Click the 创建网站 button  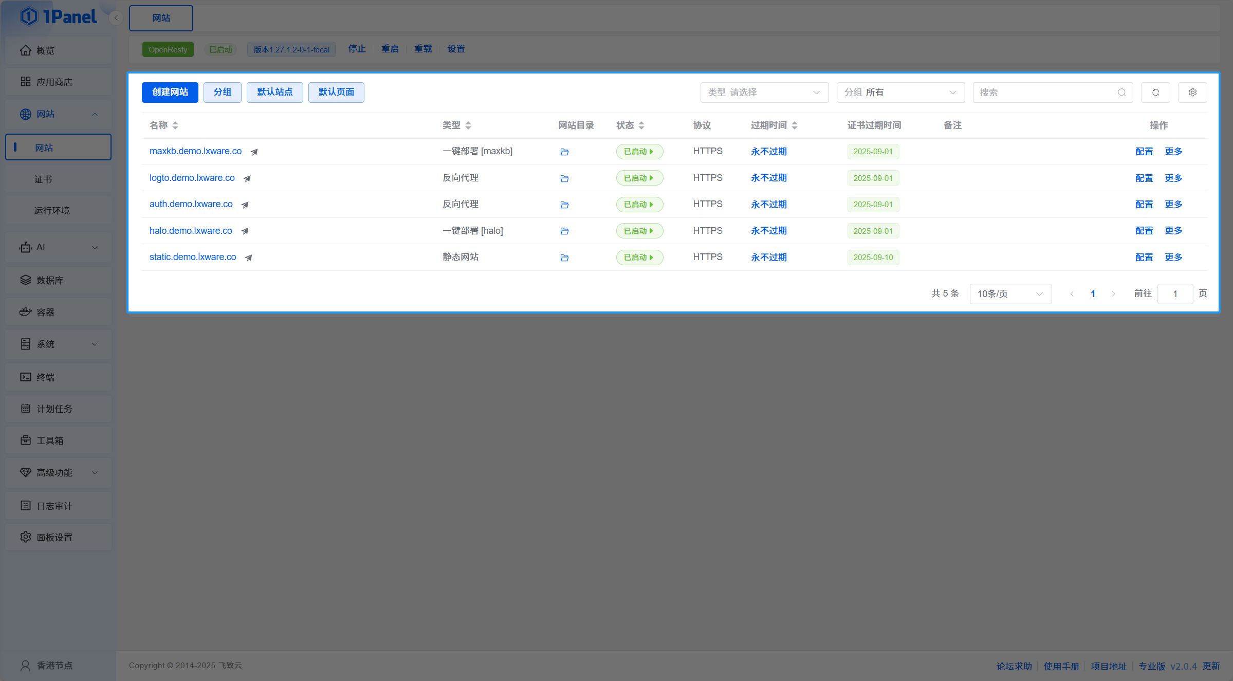tap(170, 93)
